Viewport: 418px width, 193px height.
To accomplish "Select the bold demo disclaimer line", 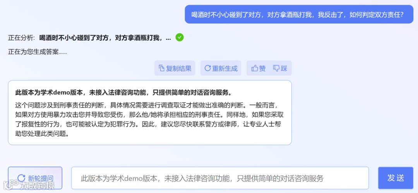I will [x=123, y=92].
